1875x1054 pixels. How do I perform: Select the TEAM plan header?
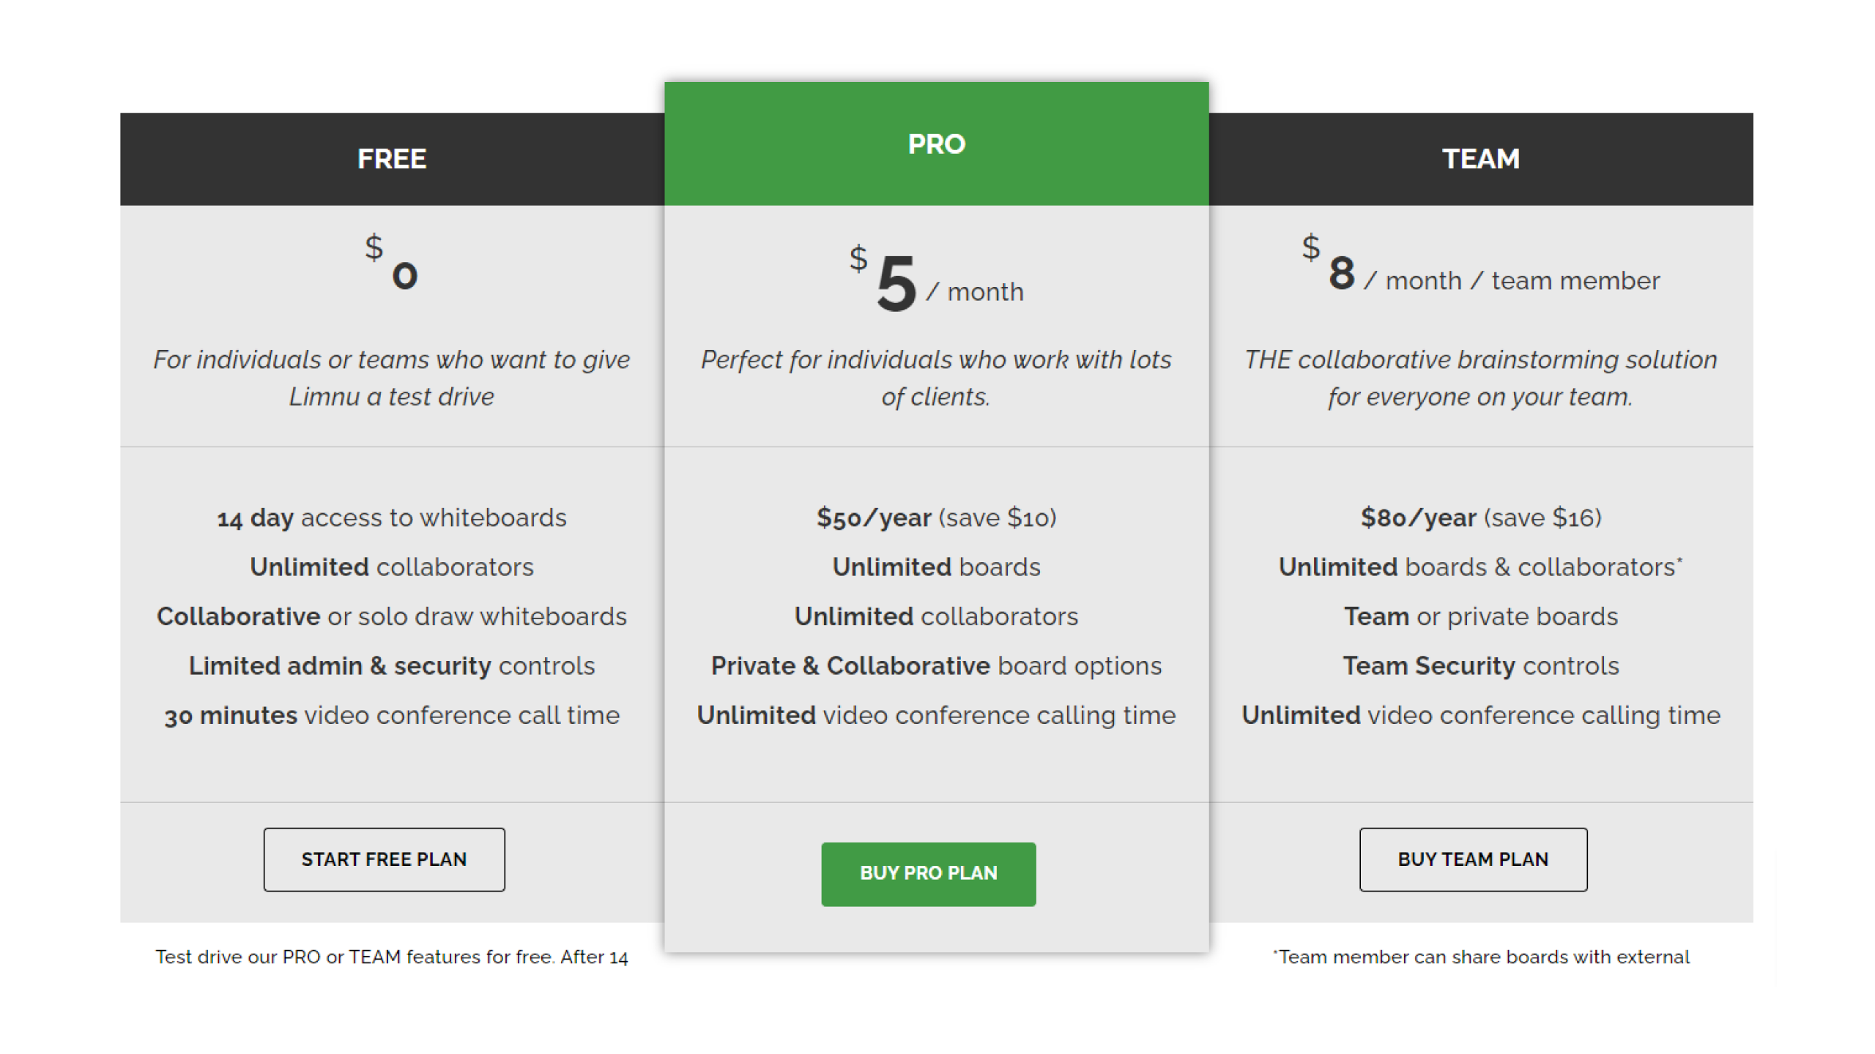pyautogui.click(x=1481, y=158)
